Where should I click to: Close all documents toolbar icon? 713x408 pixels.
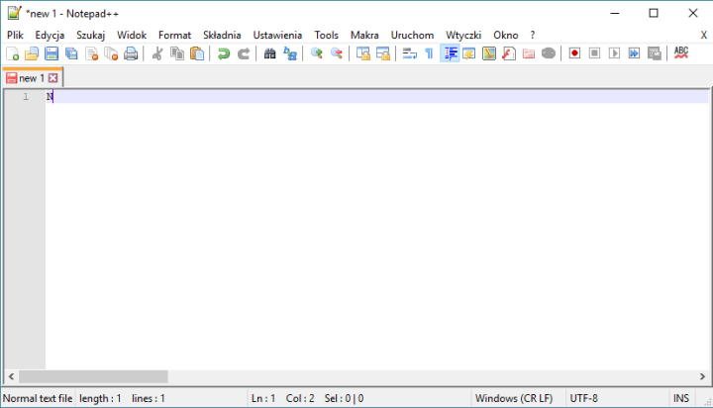click(x=111, y=53)
